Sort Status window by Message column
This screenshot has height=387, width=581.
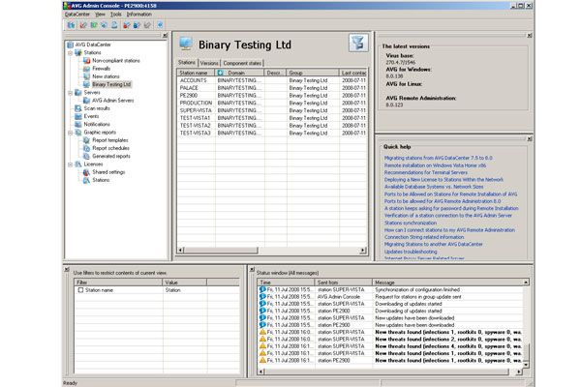[447, 283]
